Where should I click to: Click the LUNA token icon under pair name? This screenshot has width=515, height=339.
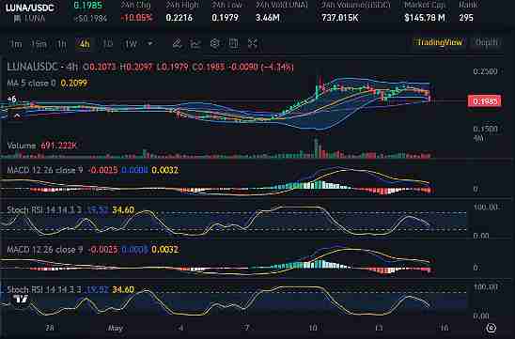pos(17,19)
